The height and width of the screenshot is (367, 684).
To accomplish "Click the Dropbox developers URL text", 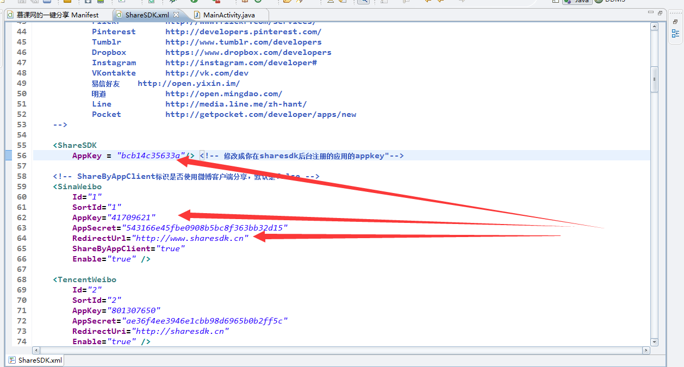I will pyautogui.click(x=248, y=52).
